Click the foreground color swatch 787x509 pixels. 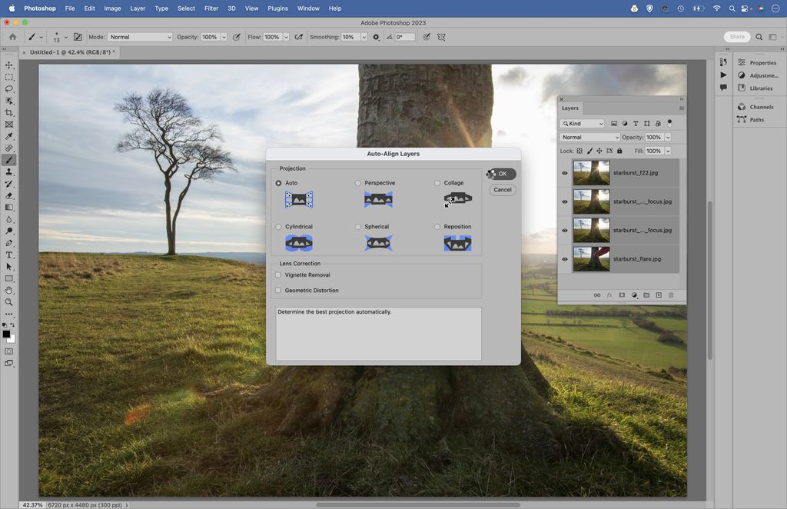(x=6, y=334)
